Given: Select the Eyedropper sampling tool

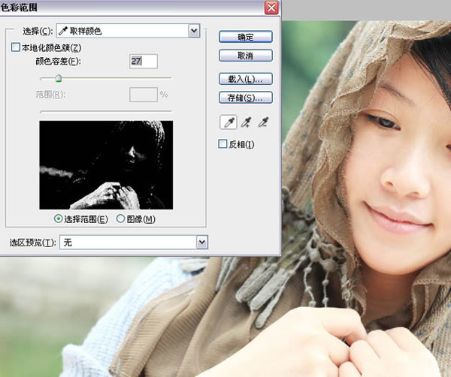Looking at the screenshot, I should point(229,122).
